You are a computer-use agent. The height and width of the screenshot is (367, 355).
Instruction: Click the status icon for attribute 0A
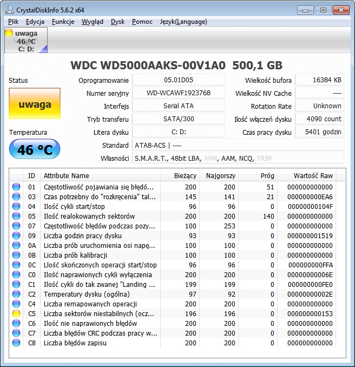[x=16, y=245]
